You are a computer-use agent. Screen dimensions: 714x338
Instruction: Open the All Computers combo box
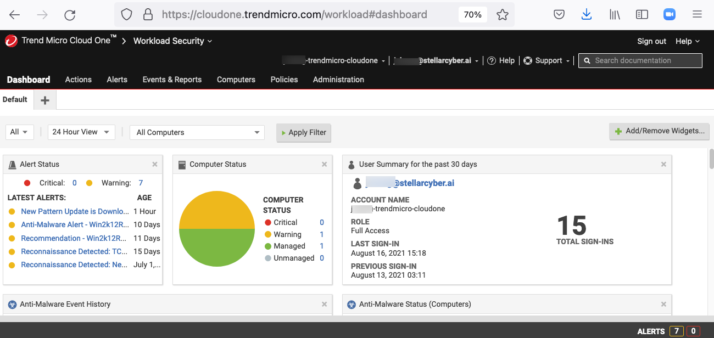pos(197,132)
